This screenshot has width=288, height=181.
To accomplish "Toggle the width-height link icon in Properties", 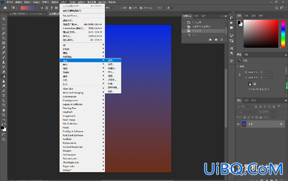I will (240, 75).
